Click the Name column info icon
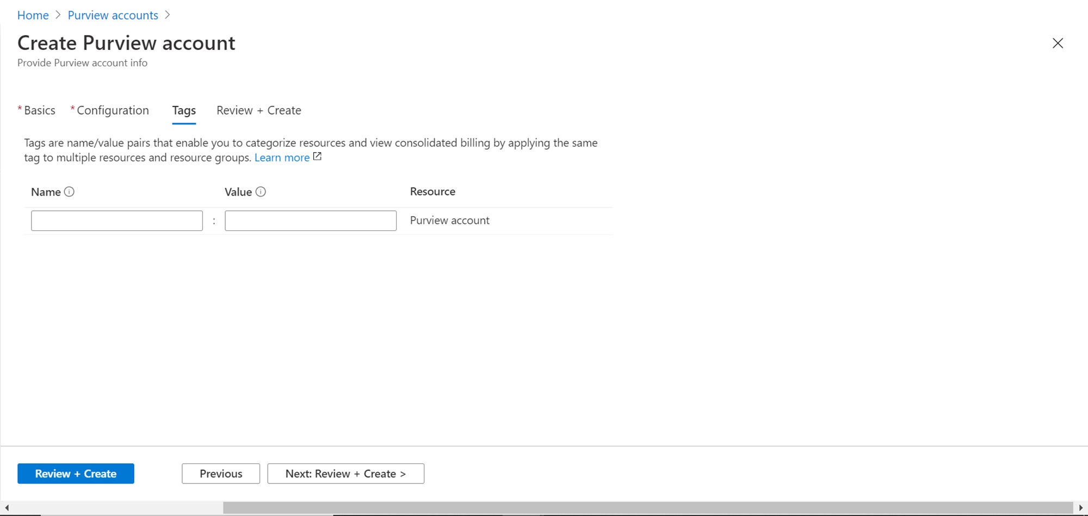The image size is (1088, 516). pyautogui.click(x=69, y=192)
